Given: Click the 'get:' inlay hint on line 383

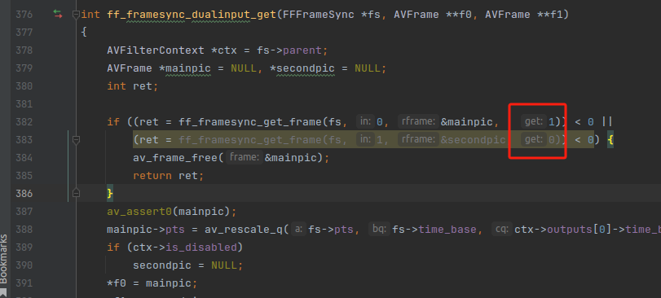Looking at the screenshot, I should click(533, 139).
